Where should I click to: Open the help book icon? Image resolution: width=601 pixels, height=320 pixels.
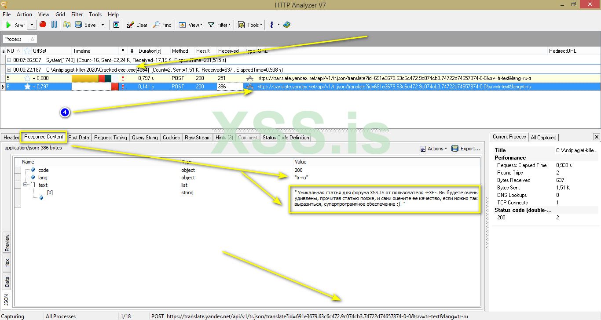pos(287,25)
